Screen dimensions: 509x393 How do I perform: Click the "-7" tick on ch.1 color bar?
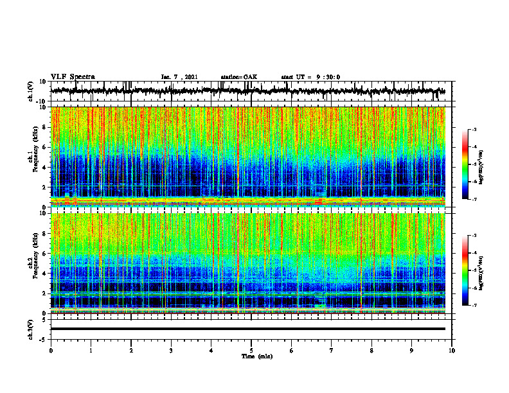pos(474,199)
